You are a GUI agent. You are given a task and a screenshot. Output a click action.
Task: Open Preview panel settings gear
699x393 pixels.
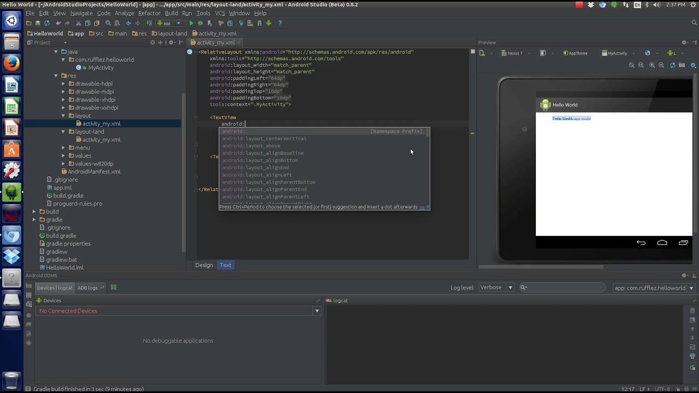click(684, 43)
